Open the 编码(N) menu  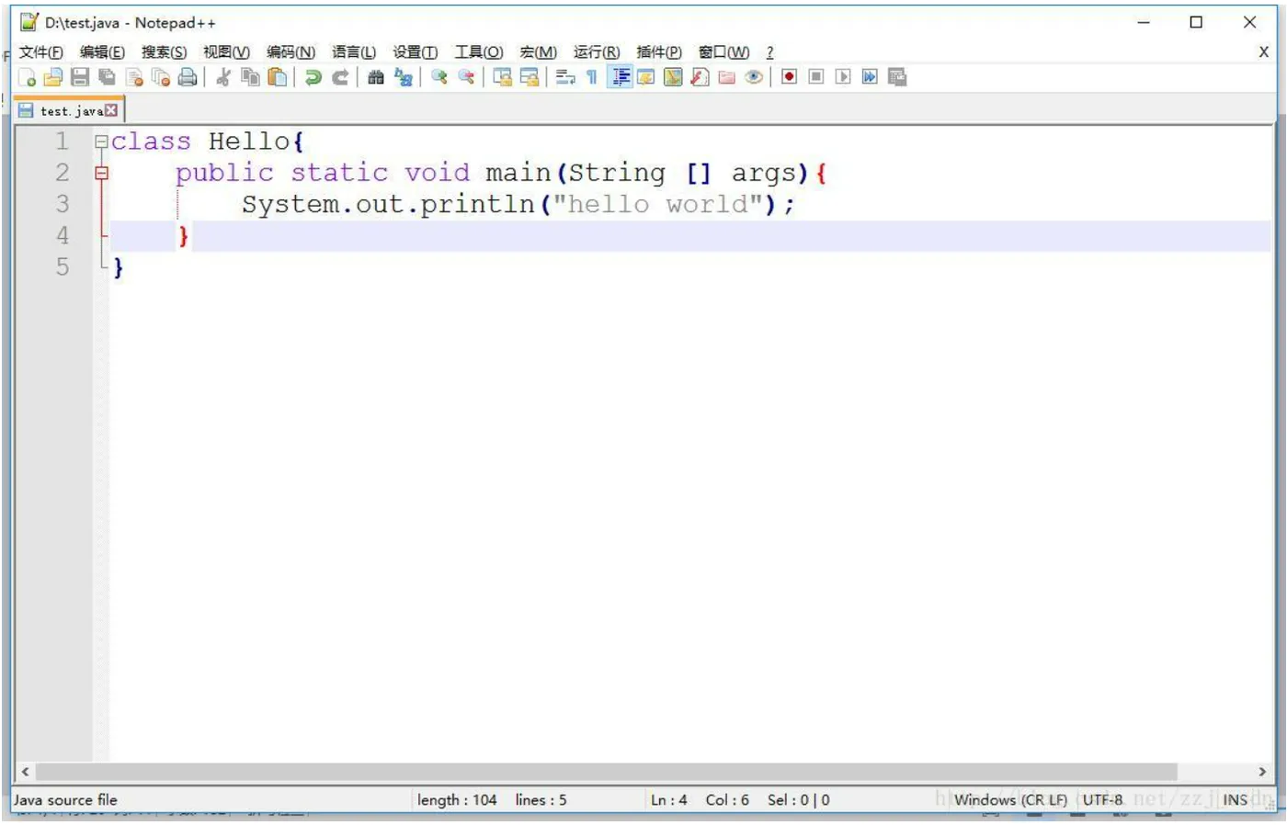point(290,52)
